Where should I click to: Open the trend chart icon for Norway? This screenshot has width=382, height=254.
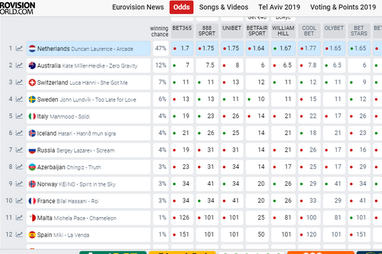(x=19, y=184)
